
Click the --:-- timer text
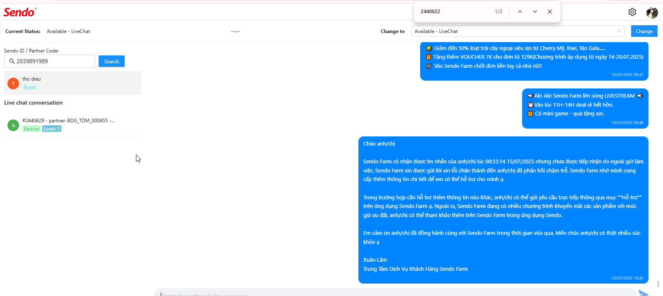pos(235,31)
